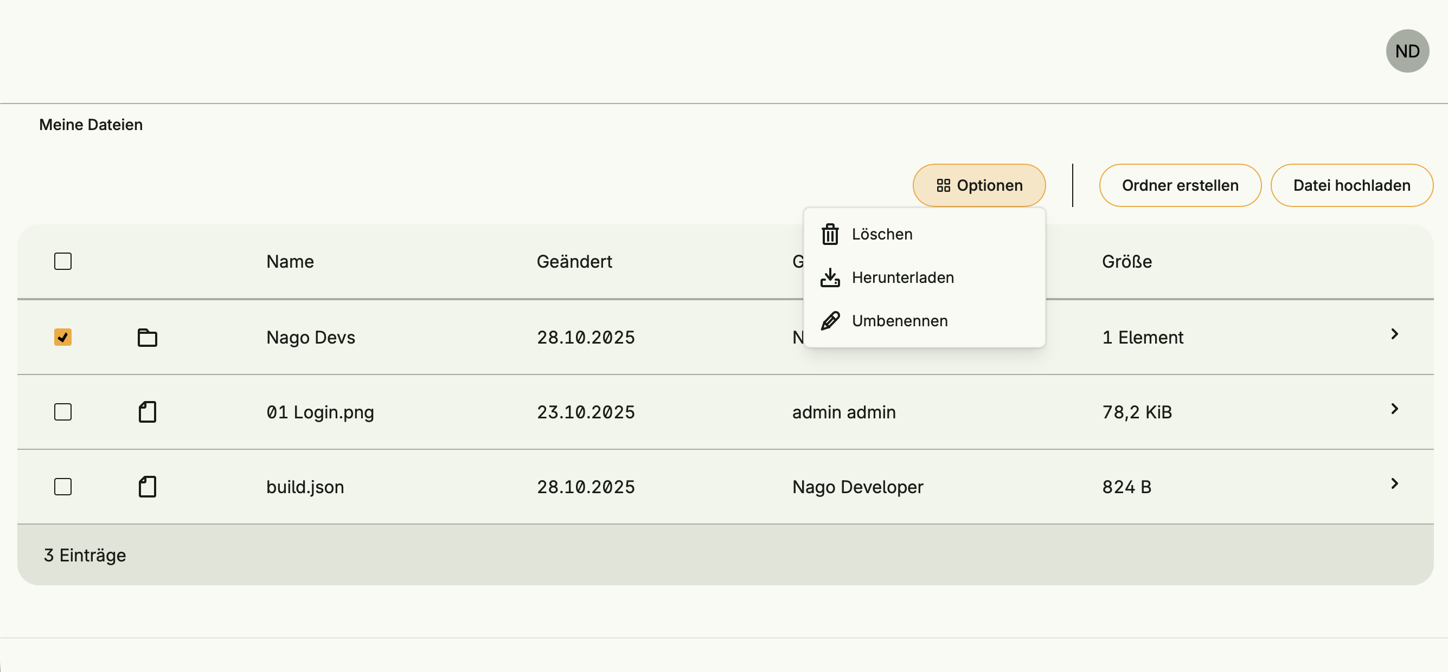Open the ND user avatar
1448x672 pixels.
[x=1407, y=51]
